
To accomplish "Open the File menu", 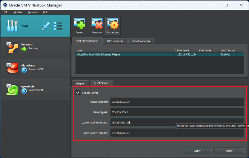I will (x=6, y=12).
